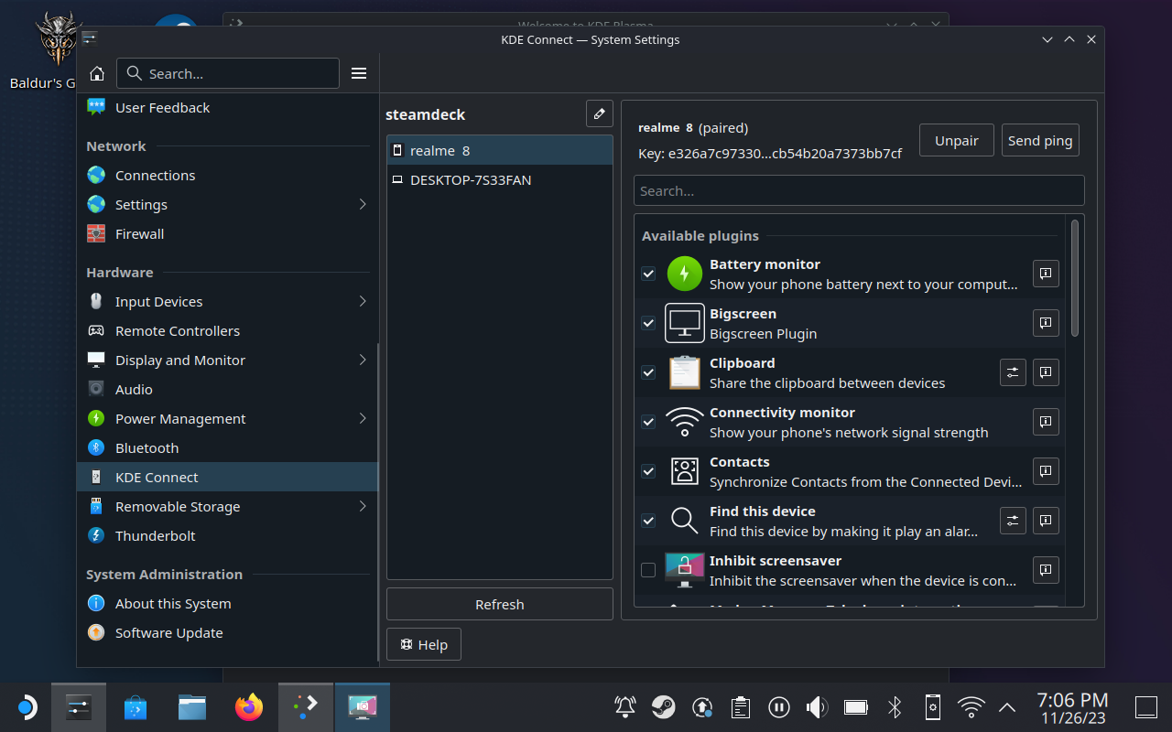Screen dimensions: 1172x732
Task: Click the home icon in System Settings
Action: tap(97, 74)
